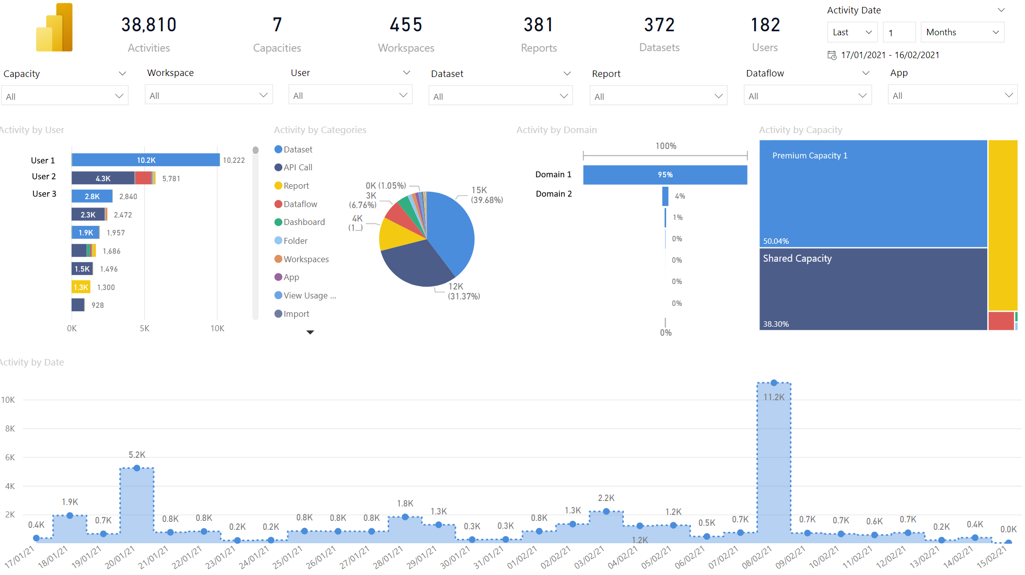Viewport: 1025px width, 575px height.
Task: Expand the legend with the down arrow
Action: click(310, 332)
